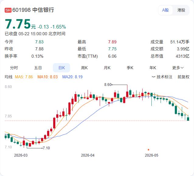Select the 年K chart tab

point(153,68)
